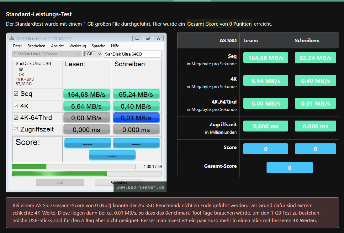Open the drive selection dropdown E: SanDisk Ultra
Viewport: 344px width, 233px height.
click(x=47, y=54)
